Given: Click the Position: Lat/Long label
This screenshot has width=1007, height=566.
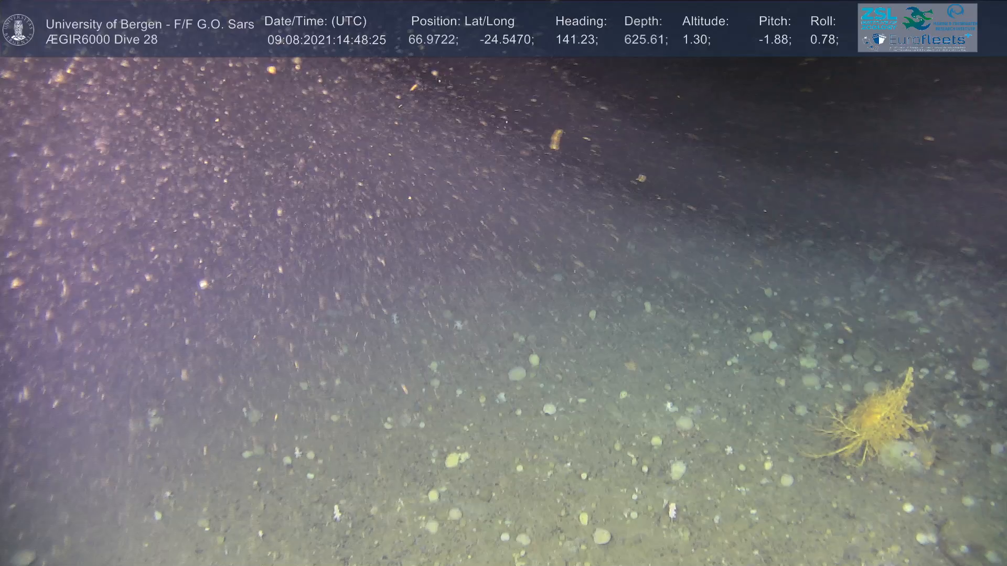Looking at the screenshot, I should tap(463, 21).
